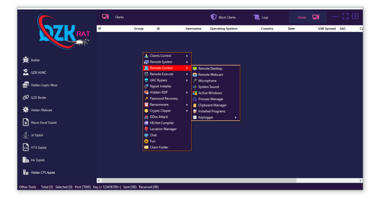
Task: Click the USB Spread column header
Action: coord(327,28)
